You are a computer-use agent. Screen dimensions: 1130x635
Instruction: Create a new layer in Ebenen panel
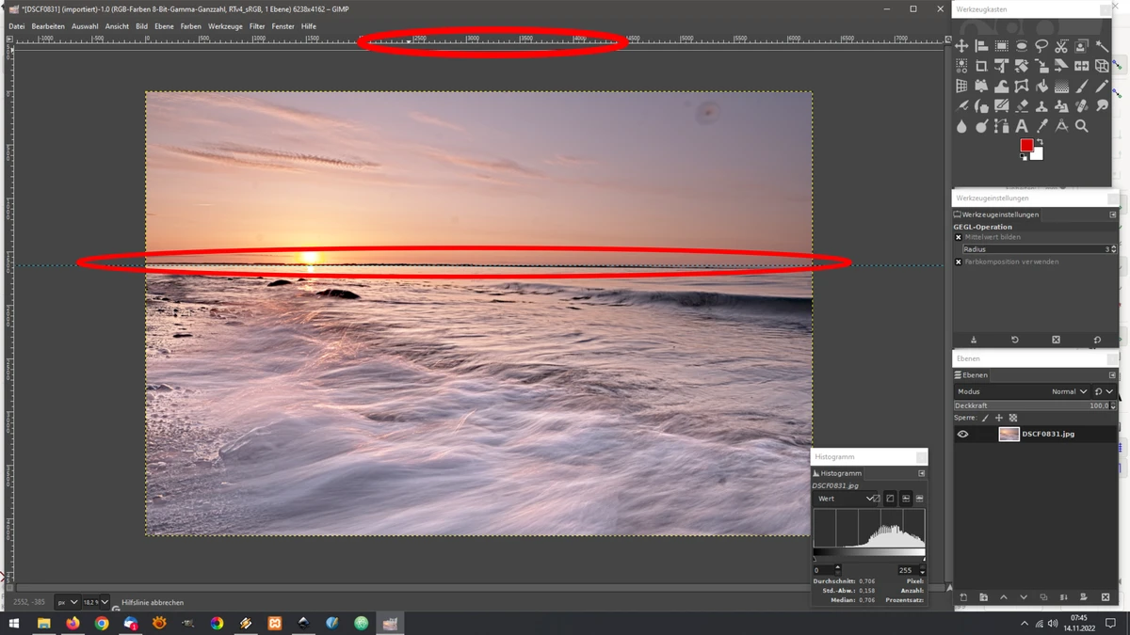click(x=963, y=597)
